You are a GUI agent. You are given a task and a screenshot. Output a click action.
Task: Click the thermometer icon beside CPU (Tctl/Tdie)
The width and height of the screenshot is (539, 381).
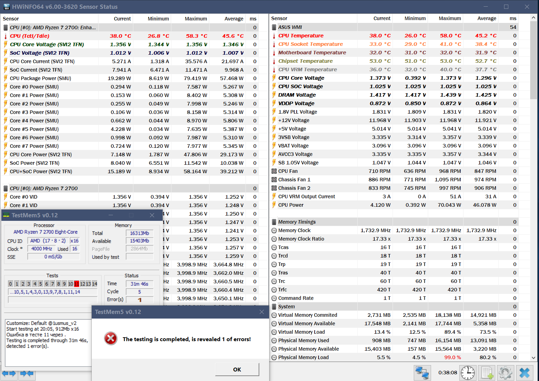pos(6,36)
